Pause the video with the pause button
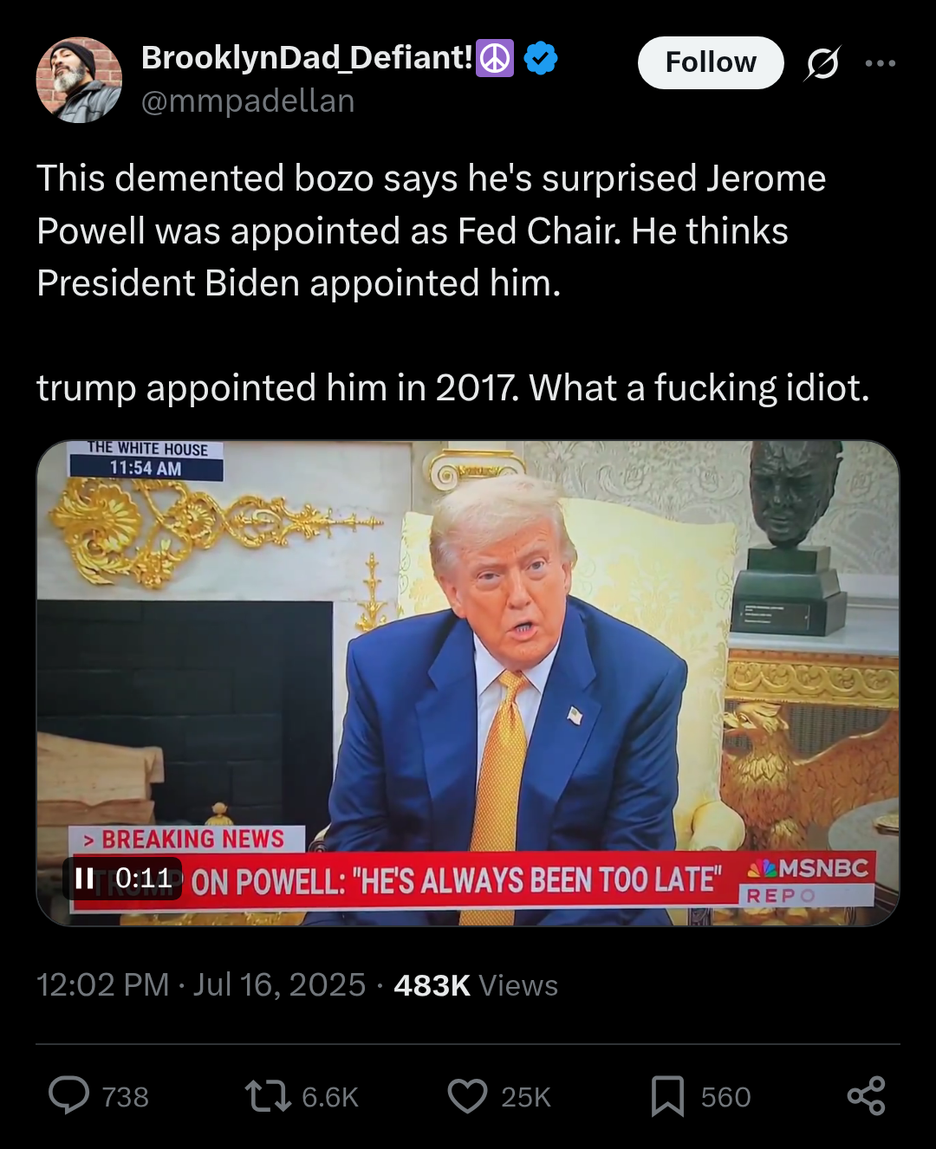This screenshot has height=1149, width=936. (85, 879)
